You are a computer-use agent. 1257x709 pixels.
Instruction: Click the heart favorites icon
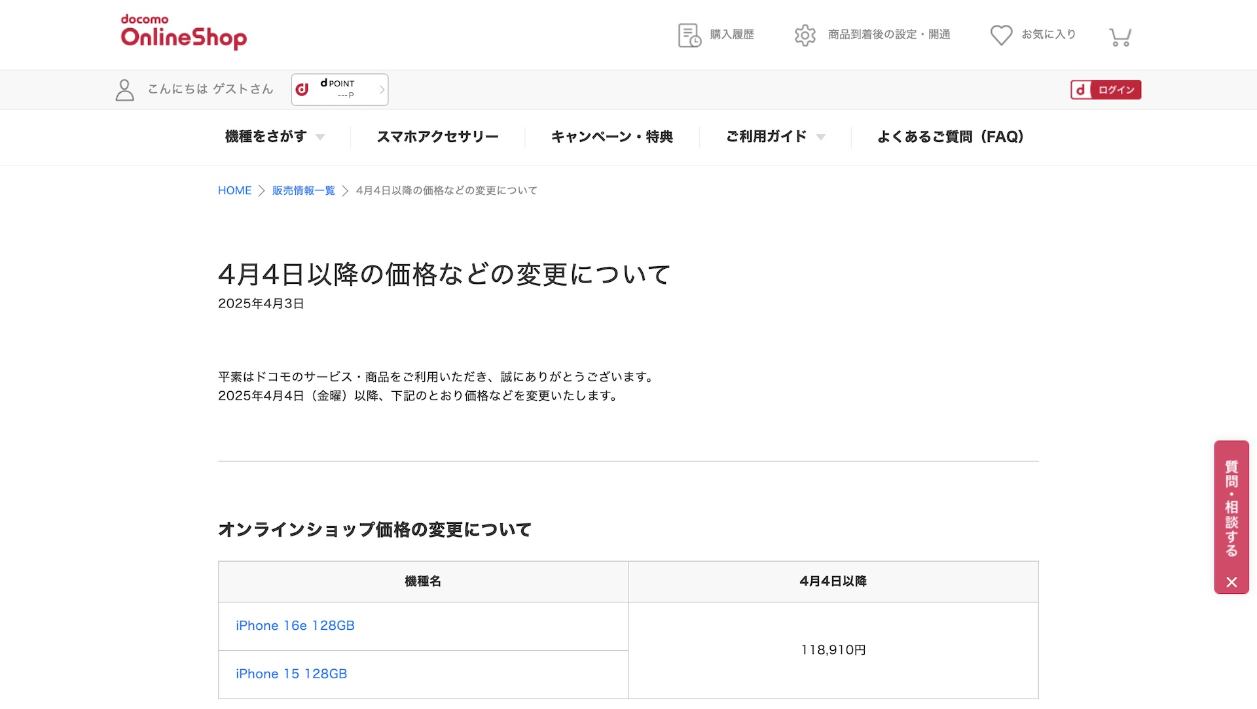(x=1001, y=35)
